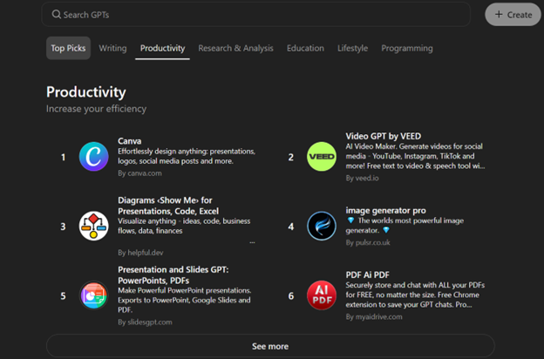
Task: Open PDF Ai PDF title
Action: pos(367,275)
